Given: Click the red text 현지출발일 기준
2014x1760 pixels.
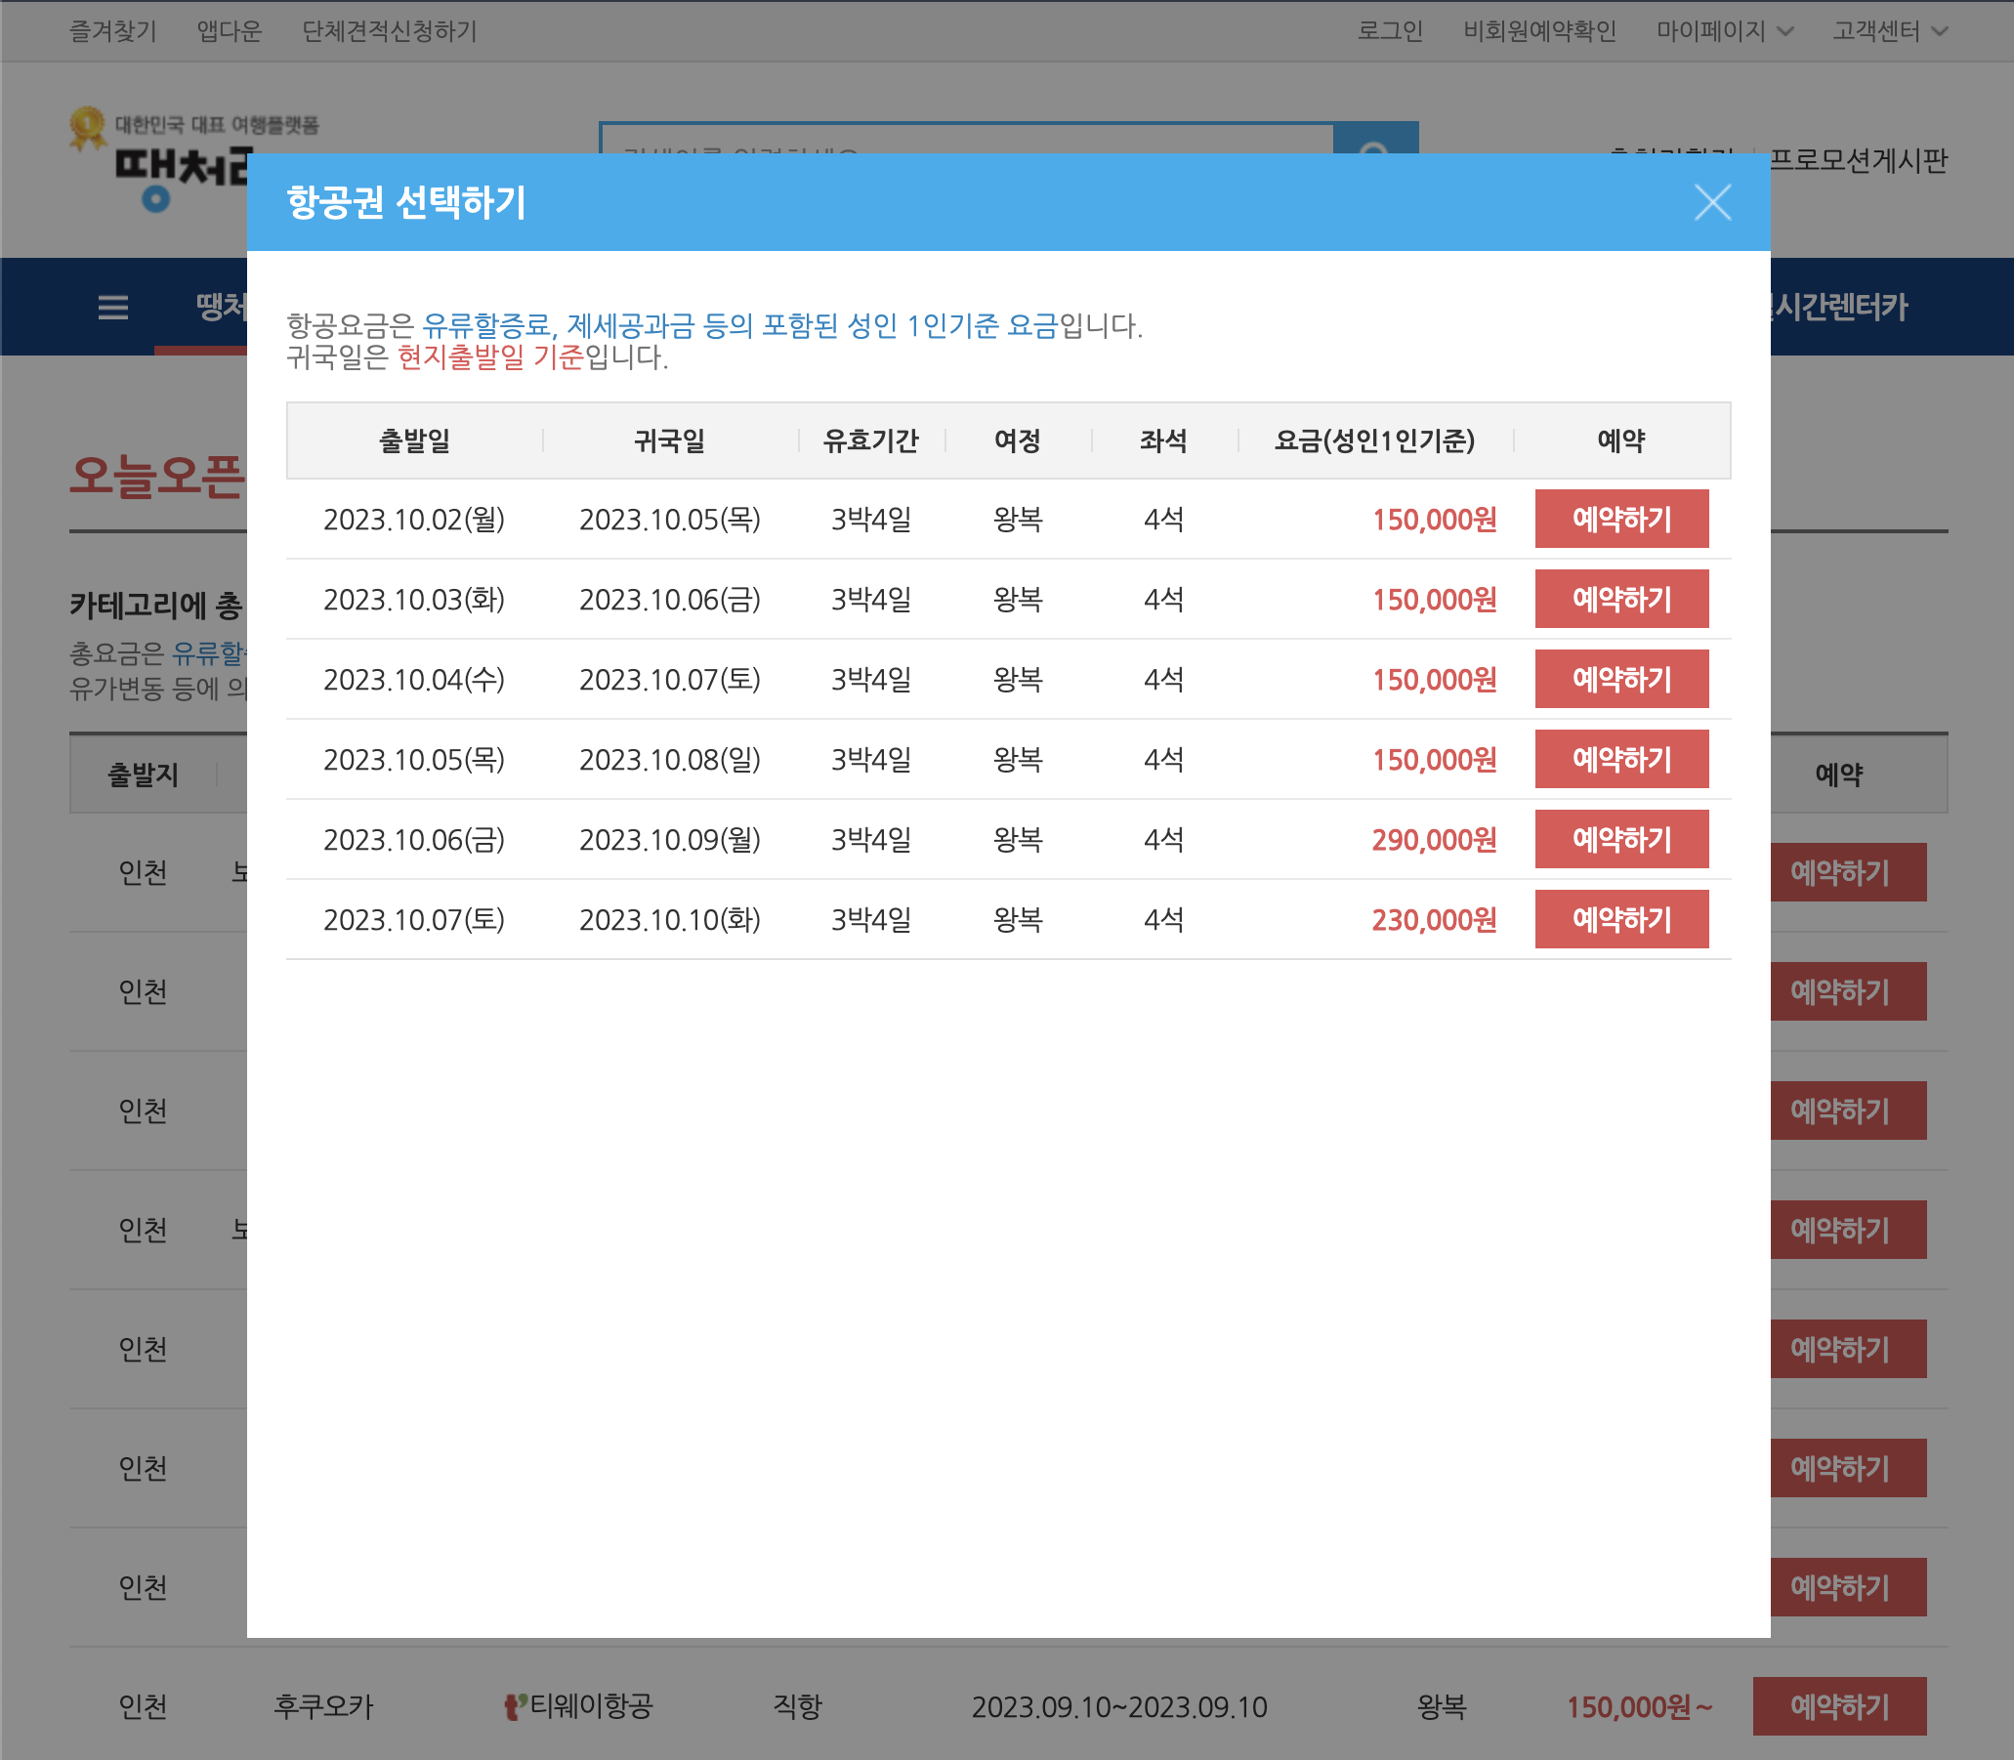Looking at the screenshot, I should (x=490, y=356).
